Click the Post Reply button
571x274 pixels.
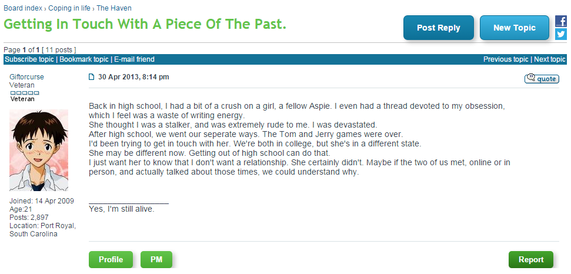click(439, 28)
